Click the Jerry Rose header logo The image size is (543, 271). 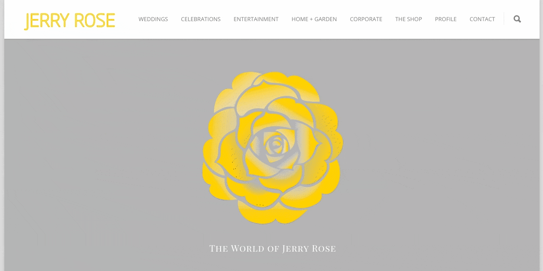coord(70,21)
